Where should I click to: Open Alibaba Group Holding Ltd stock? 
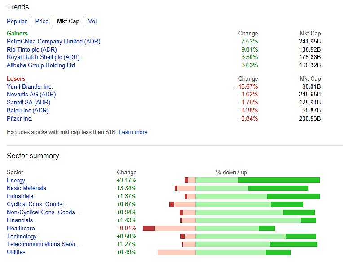pyautogui.click(x=41, y=65)
